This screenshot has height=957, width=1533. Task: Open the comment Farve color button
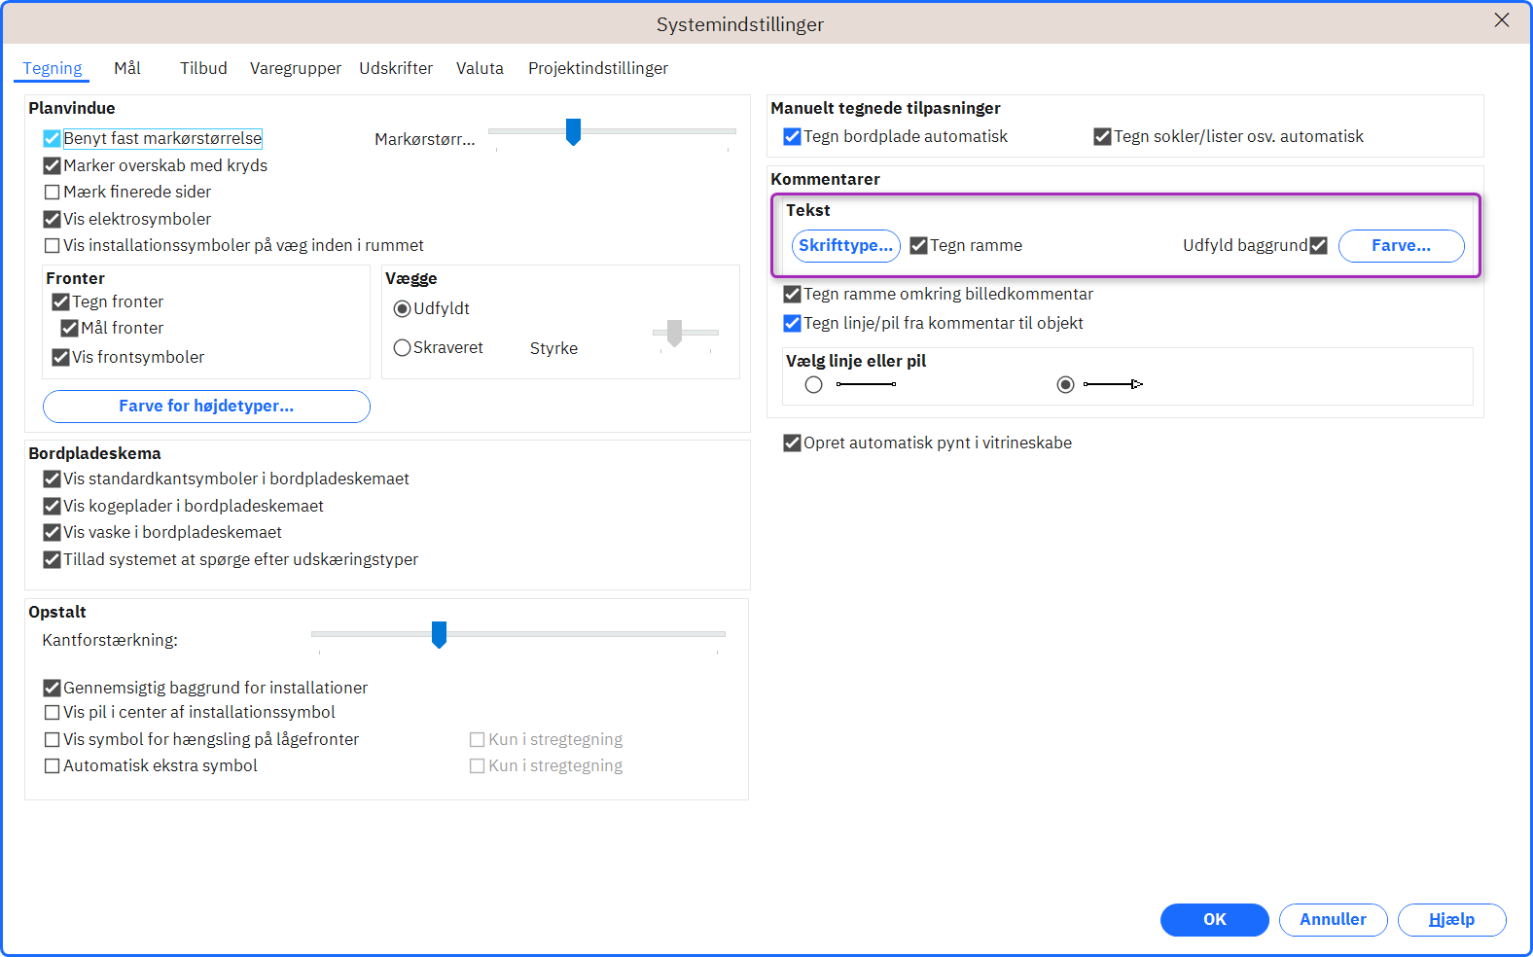pos(1402,246)
